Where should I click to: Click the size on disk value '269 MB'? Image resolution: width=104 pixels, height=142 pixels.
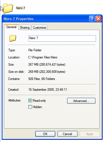click(x=33, y=72)
